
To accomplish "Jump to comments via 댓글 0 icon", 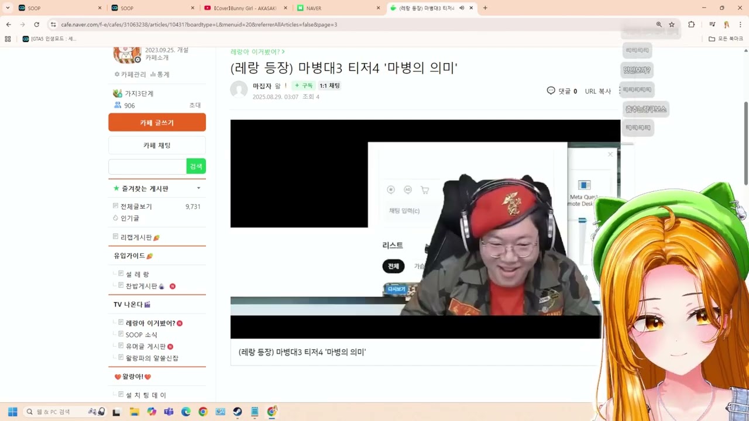I will click(562, 91).
